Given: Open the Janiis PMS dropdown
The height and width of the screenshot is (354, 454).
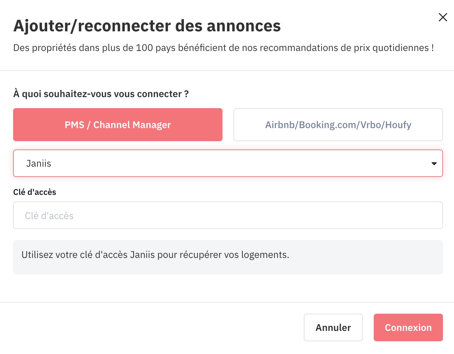Looking at the screenshot, I should pyautogui.click(x=228, y=163).
